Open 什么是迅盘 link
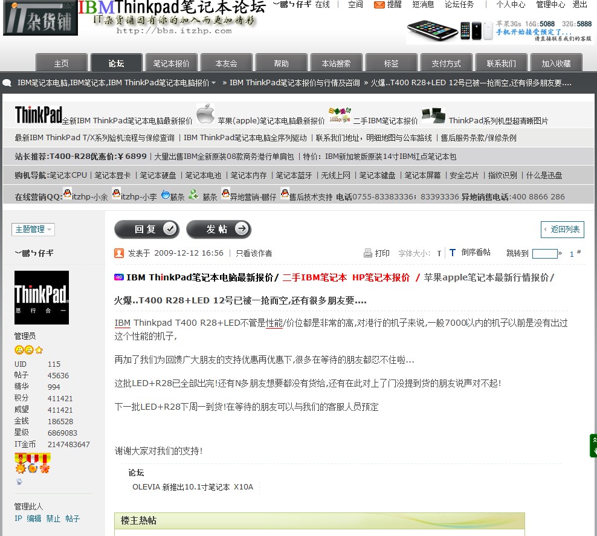597x536 pixels. [x=544, y=175]
